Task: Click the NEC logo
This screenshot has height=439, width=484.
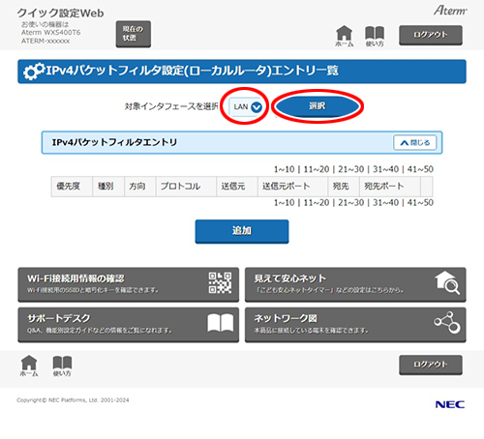Action: coord(450,404)
